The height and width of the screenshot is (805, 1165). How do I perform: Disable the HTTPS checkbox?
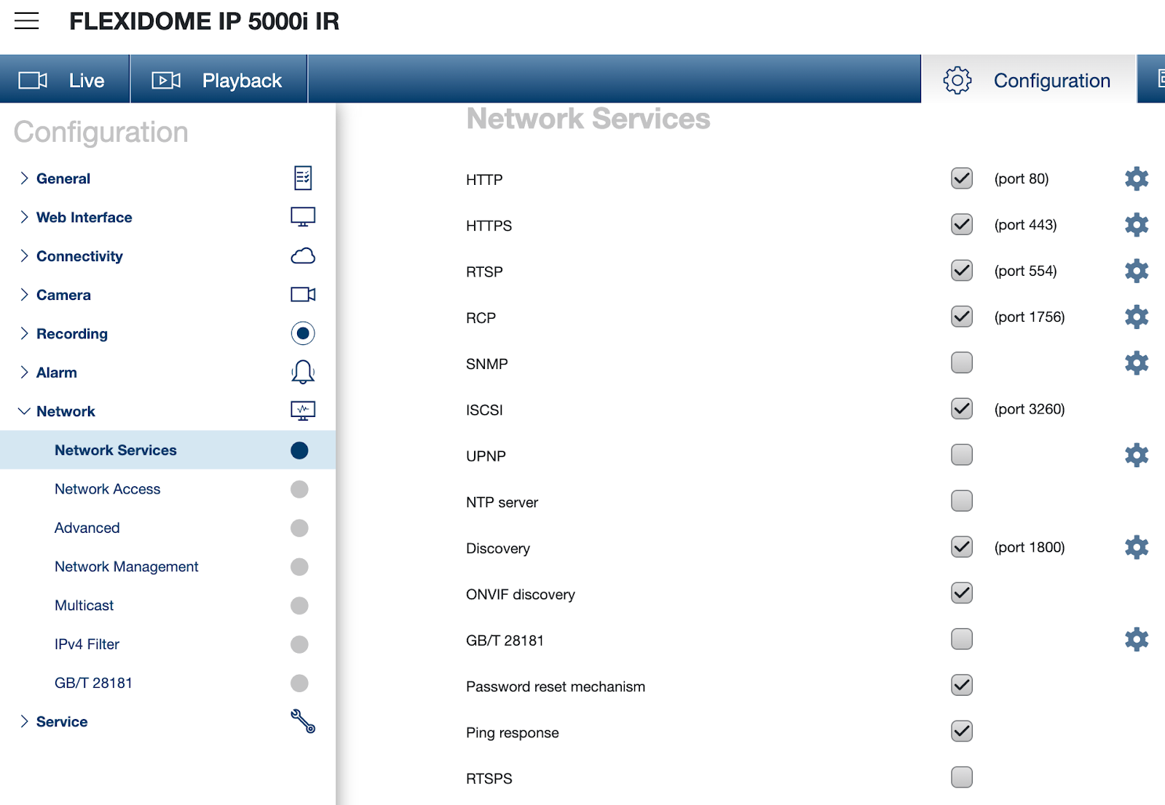point(962,224)
